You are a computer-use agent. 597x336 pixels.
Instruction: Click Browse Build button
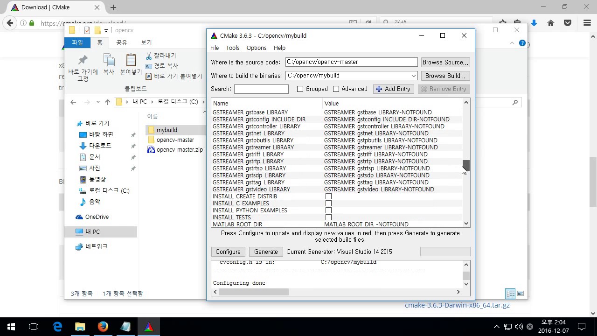pos(445,76)
